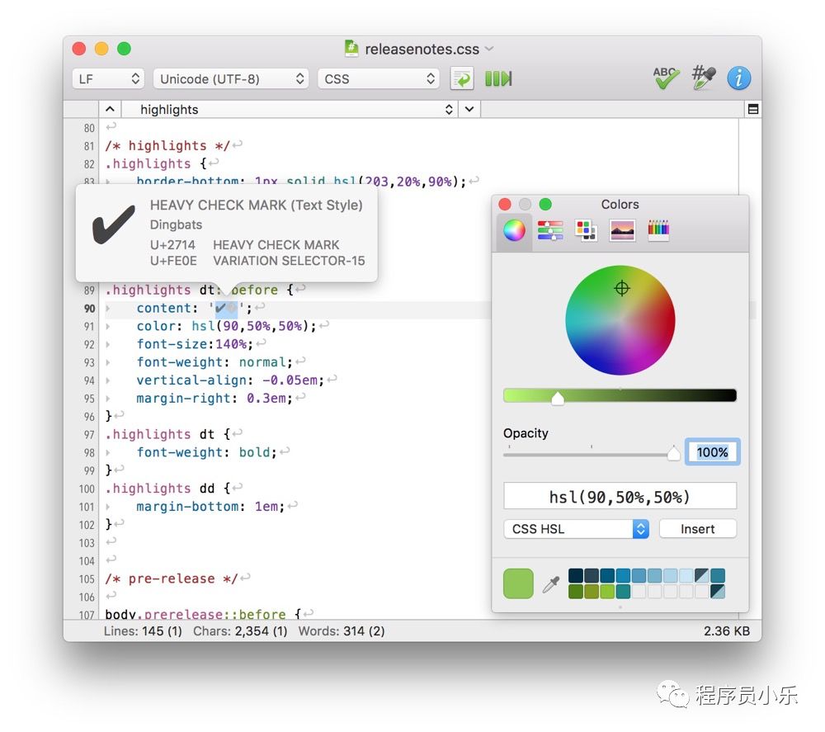Click the 100% opacity field
Screen dimensions: 825x732
pyautogui.click(x=713, y=452)
